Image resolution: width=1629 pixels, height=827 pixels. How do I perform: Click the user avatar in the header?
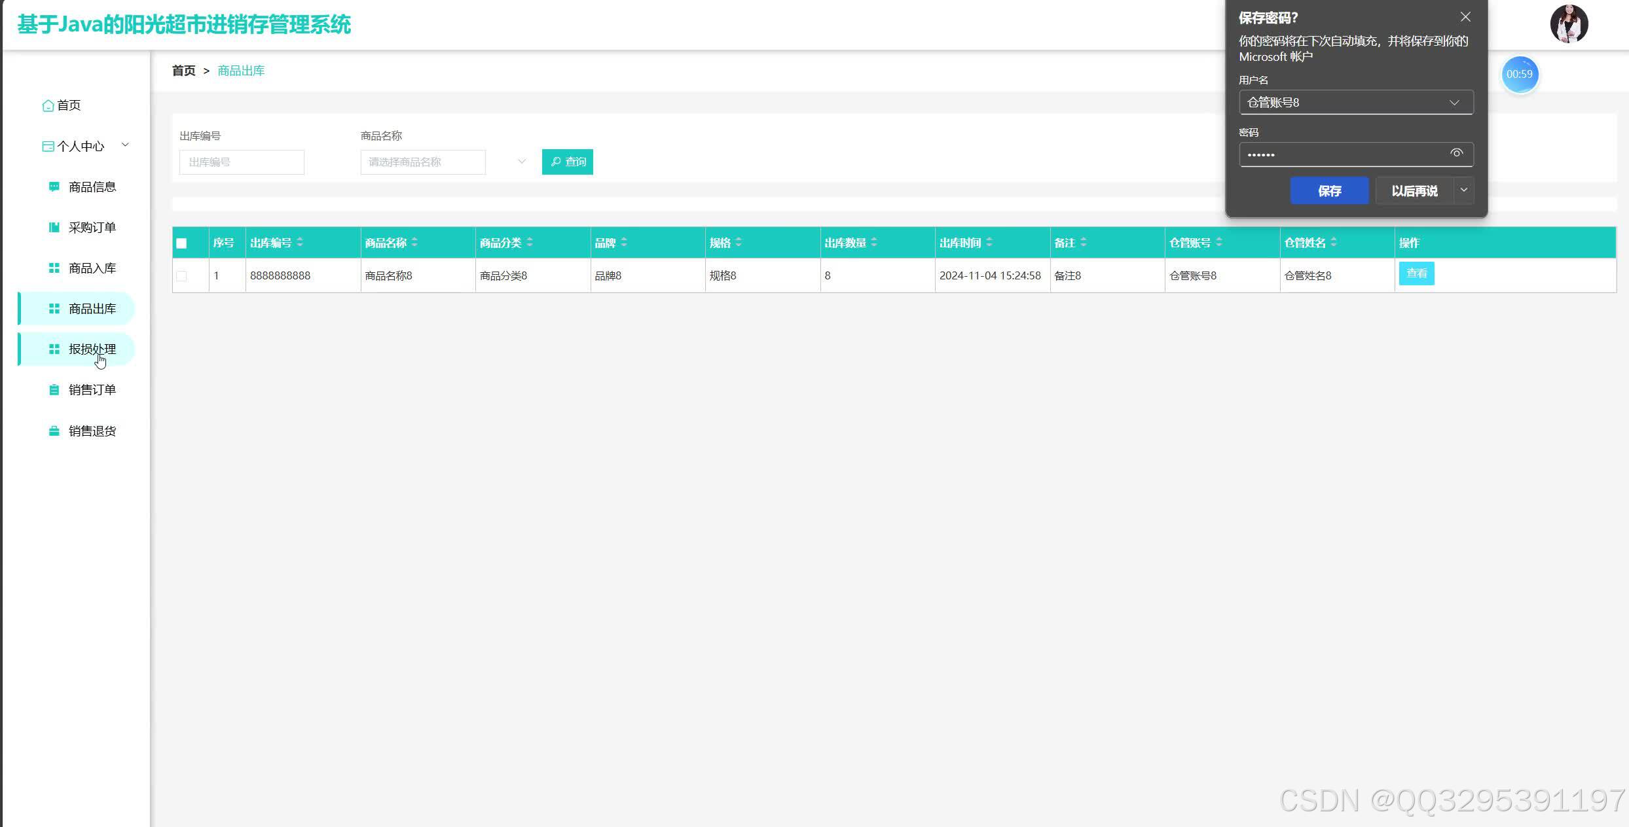click(x=1569, y=24)
